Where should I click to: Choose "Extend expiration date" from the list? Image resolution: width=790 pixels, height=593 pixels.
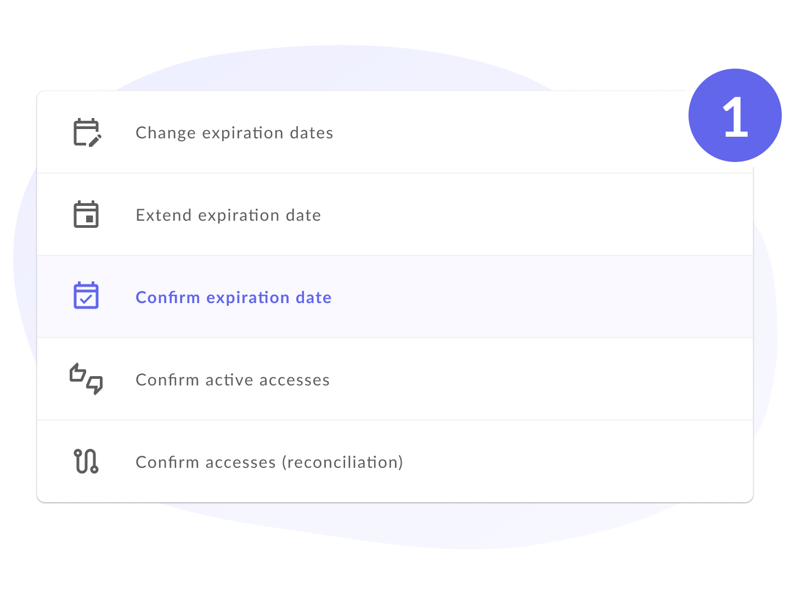(x=228, y=215)
